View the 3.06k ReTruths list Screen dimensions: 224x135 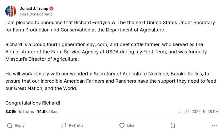tap(19, 112)
